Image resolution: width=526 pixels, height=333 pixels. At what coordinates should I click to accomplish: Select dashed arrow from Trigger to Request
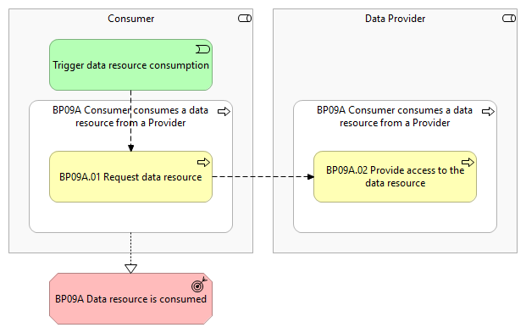(130, 121)
